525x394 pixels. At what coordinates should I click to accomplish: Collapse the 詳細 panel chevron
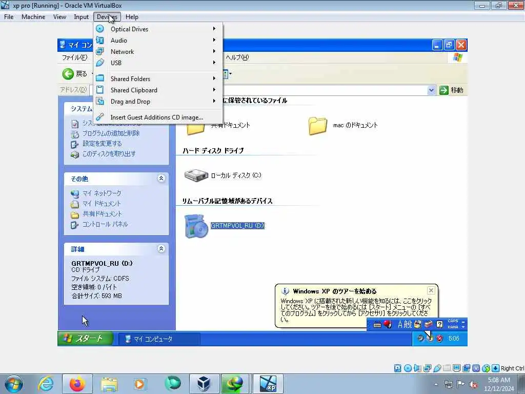[x=161, y=249]
